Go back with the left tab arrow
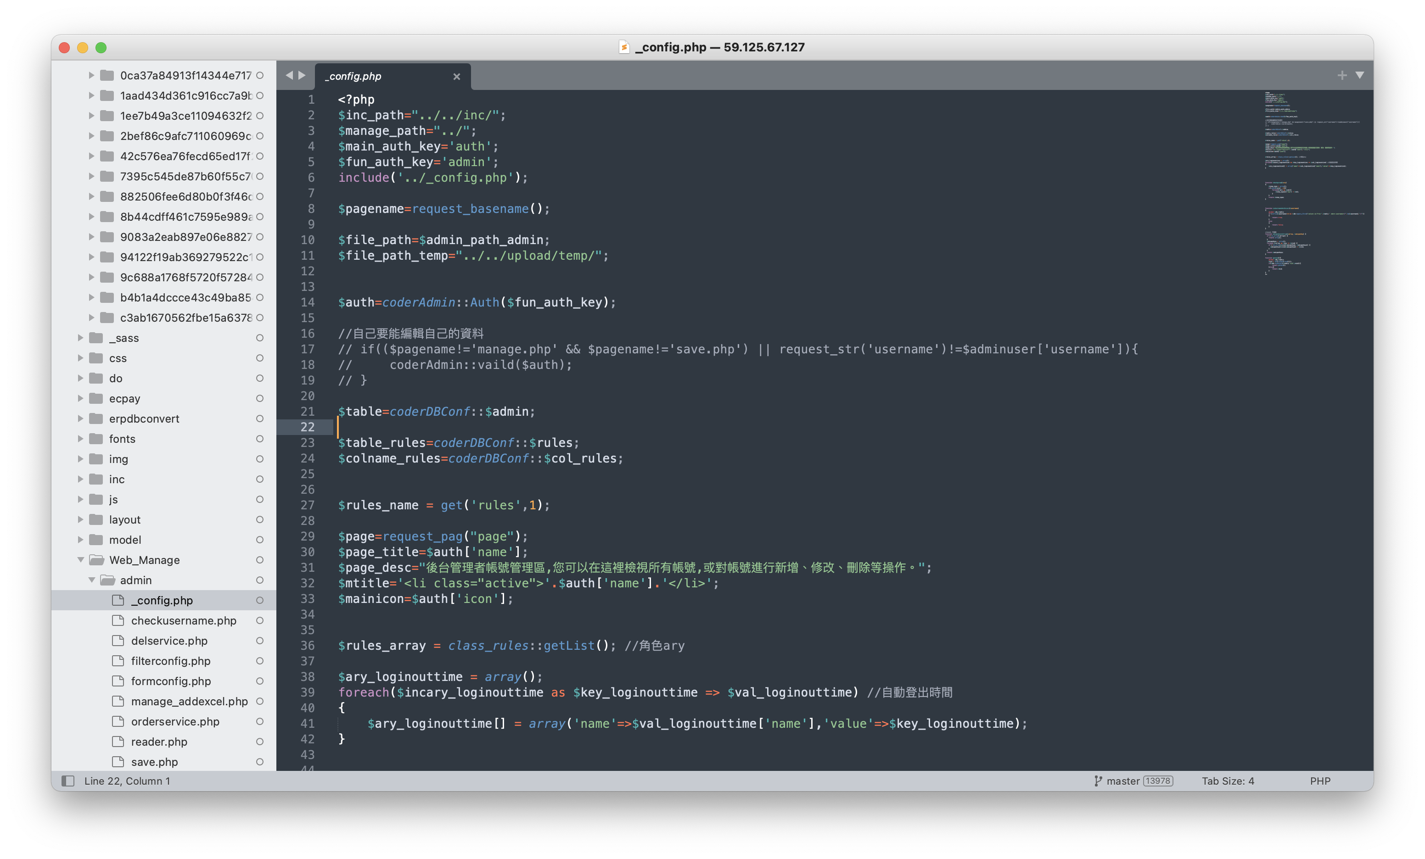Viewport: 1425px width, 859px height. pos(289,75)
